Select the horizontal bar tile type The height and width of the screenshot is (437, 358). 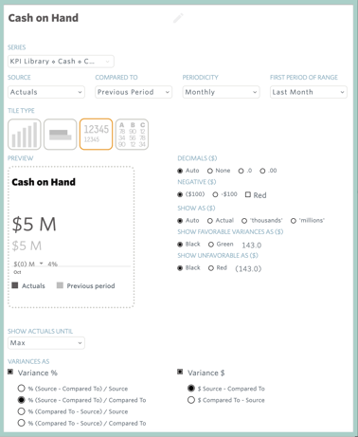(61, 135)
